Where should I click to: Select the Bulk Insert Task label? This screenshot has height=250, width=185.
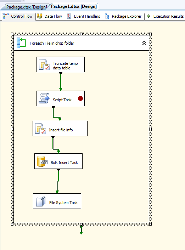click(64, 163)
